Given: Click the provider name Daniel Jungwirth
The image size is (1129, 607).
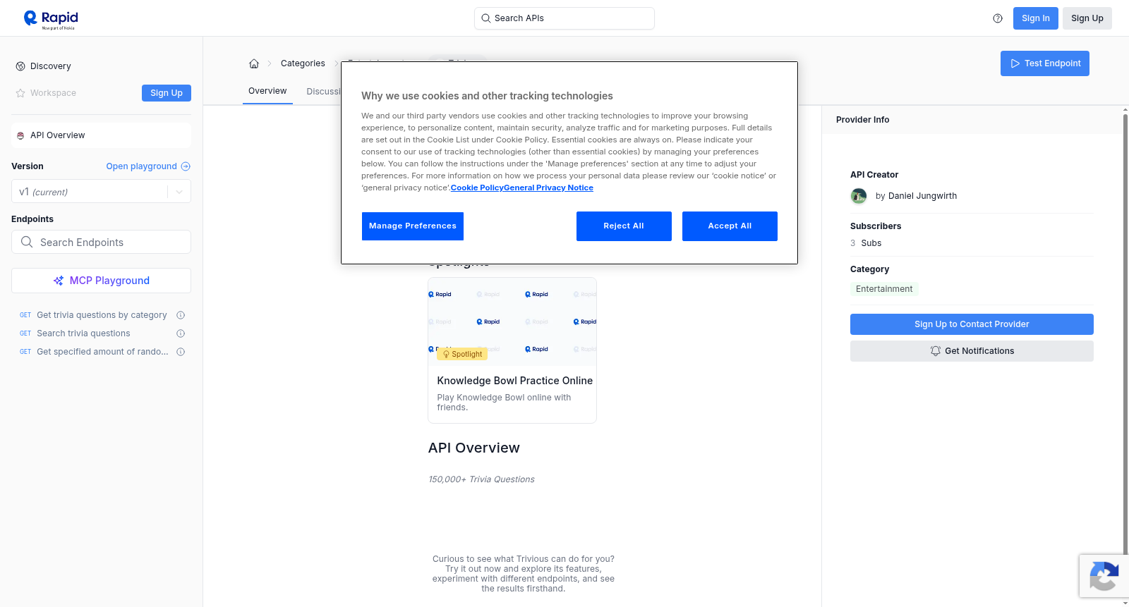Looking at the screenshot, I should click(922, 196).
